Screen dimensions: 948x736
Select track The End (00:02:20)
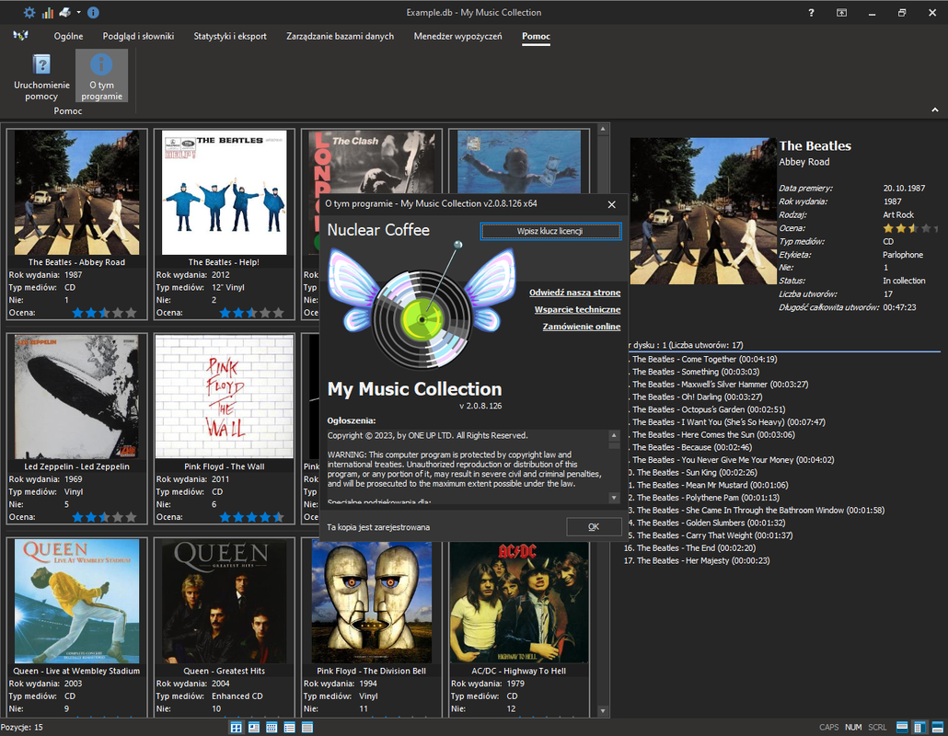(689, 548)
